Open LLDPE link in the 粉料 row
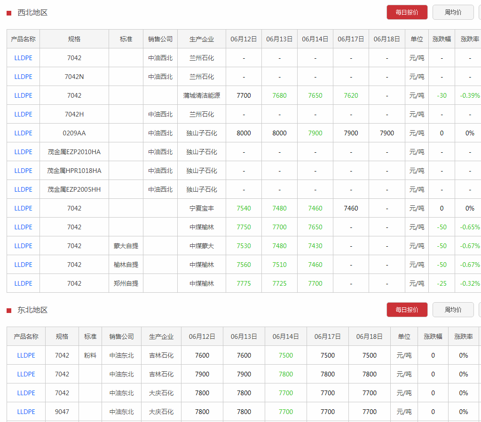481x422 pixels. point(26,355)
